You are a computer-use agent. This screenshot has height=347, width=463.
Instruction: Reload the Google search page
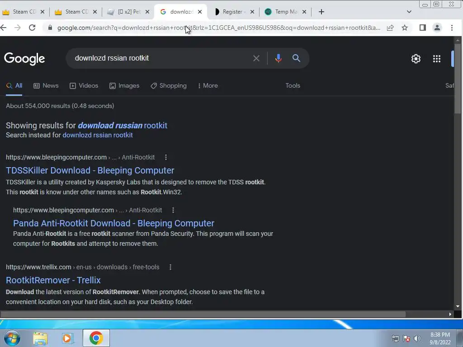pyautogui.click(x=32, y=28)
